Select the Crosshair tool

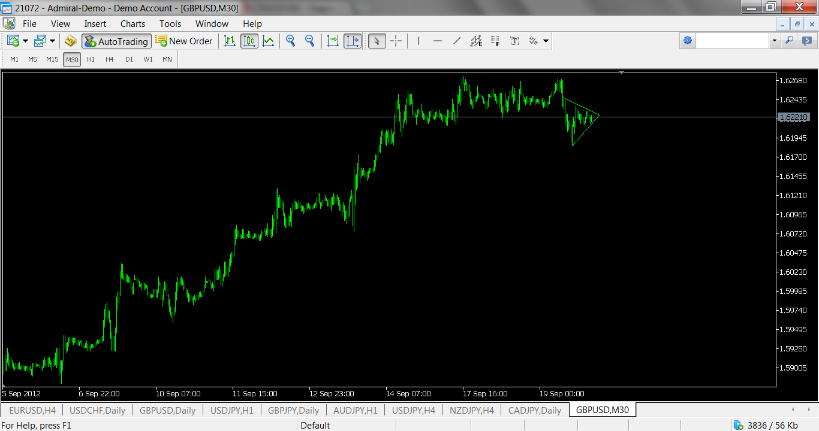(396, 41)
